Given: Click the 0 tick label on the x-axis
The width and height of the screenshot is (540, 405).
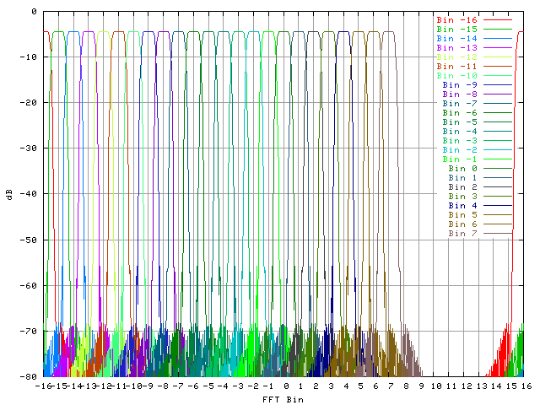Looking at the screenshot, I should click(x=286, y=386).
